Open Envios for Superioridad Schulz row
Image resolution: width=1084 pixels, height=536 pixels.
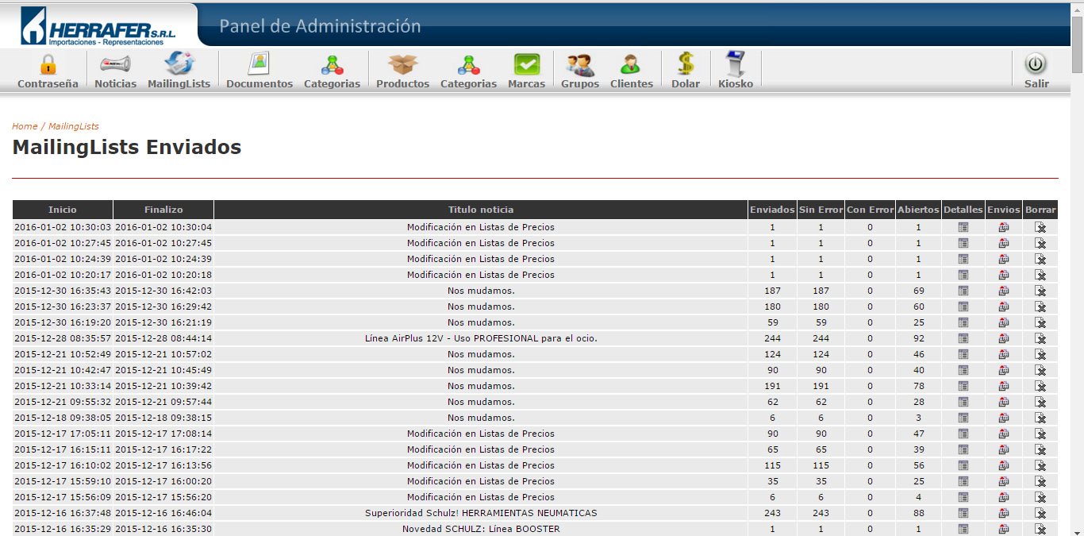[x=1004, y=513]
